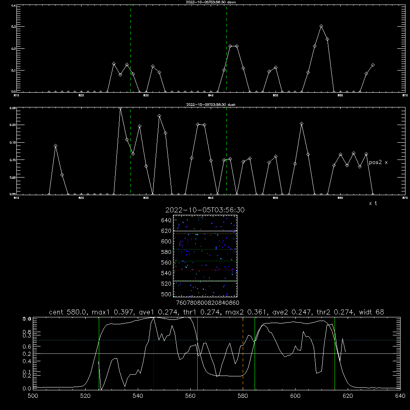
Task: Click y-axis label '560' beside the scatter image
Action: click(x=166, y=263)
